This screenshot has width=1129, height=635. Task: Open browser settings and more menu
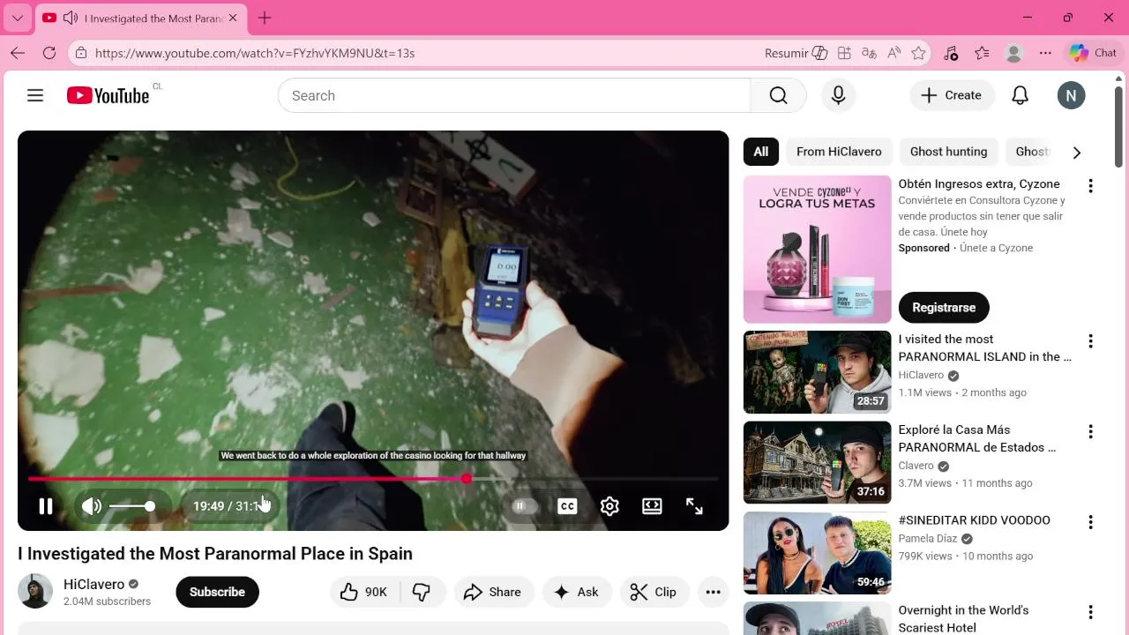click(x=1045, y=53)
